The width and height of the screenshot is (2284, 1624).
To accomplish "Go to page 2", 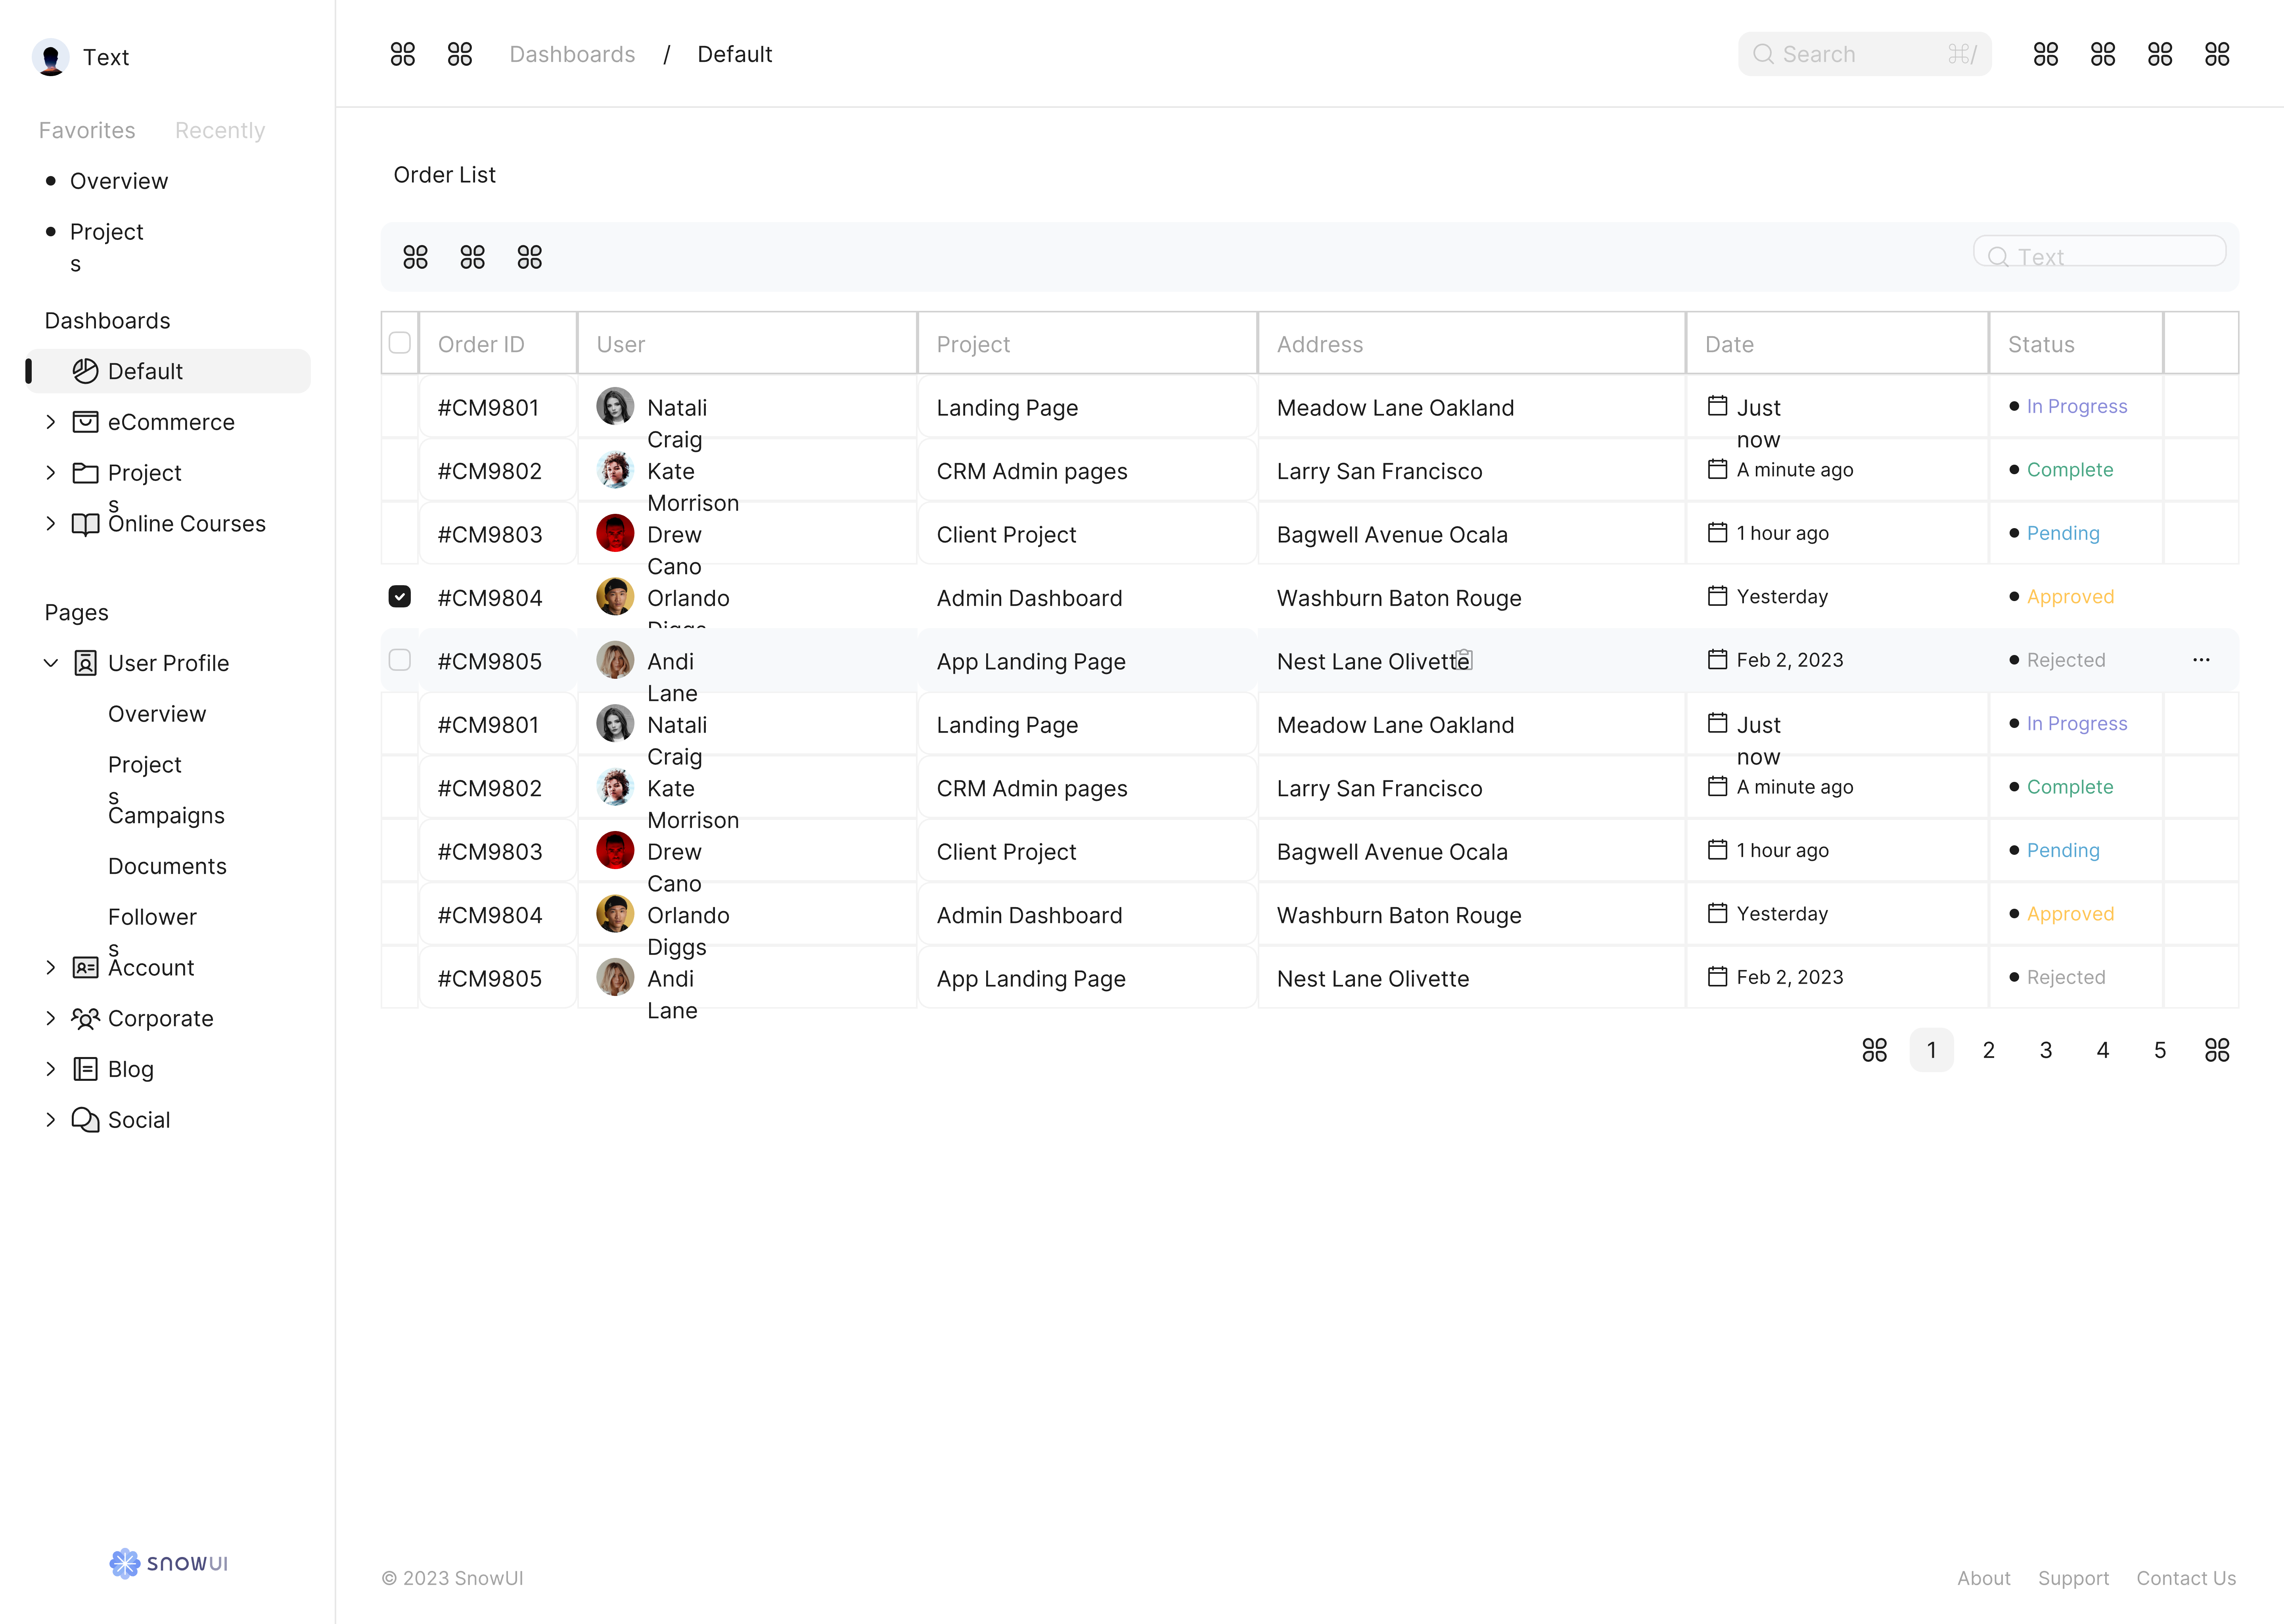I will [1989, 1050].
